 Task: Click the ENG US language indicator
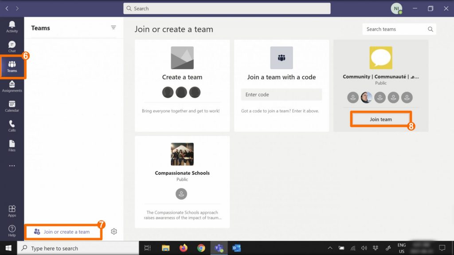point(402,248)
